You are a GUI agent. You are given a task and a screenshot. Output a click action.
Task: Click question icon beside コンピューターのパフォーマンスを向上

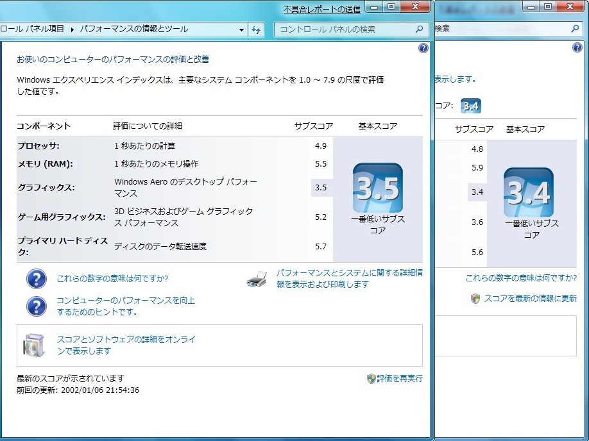[37, 306]
